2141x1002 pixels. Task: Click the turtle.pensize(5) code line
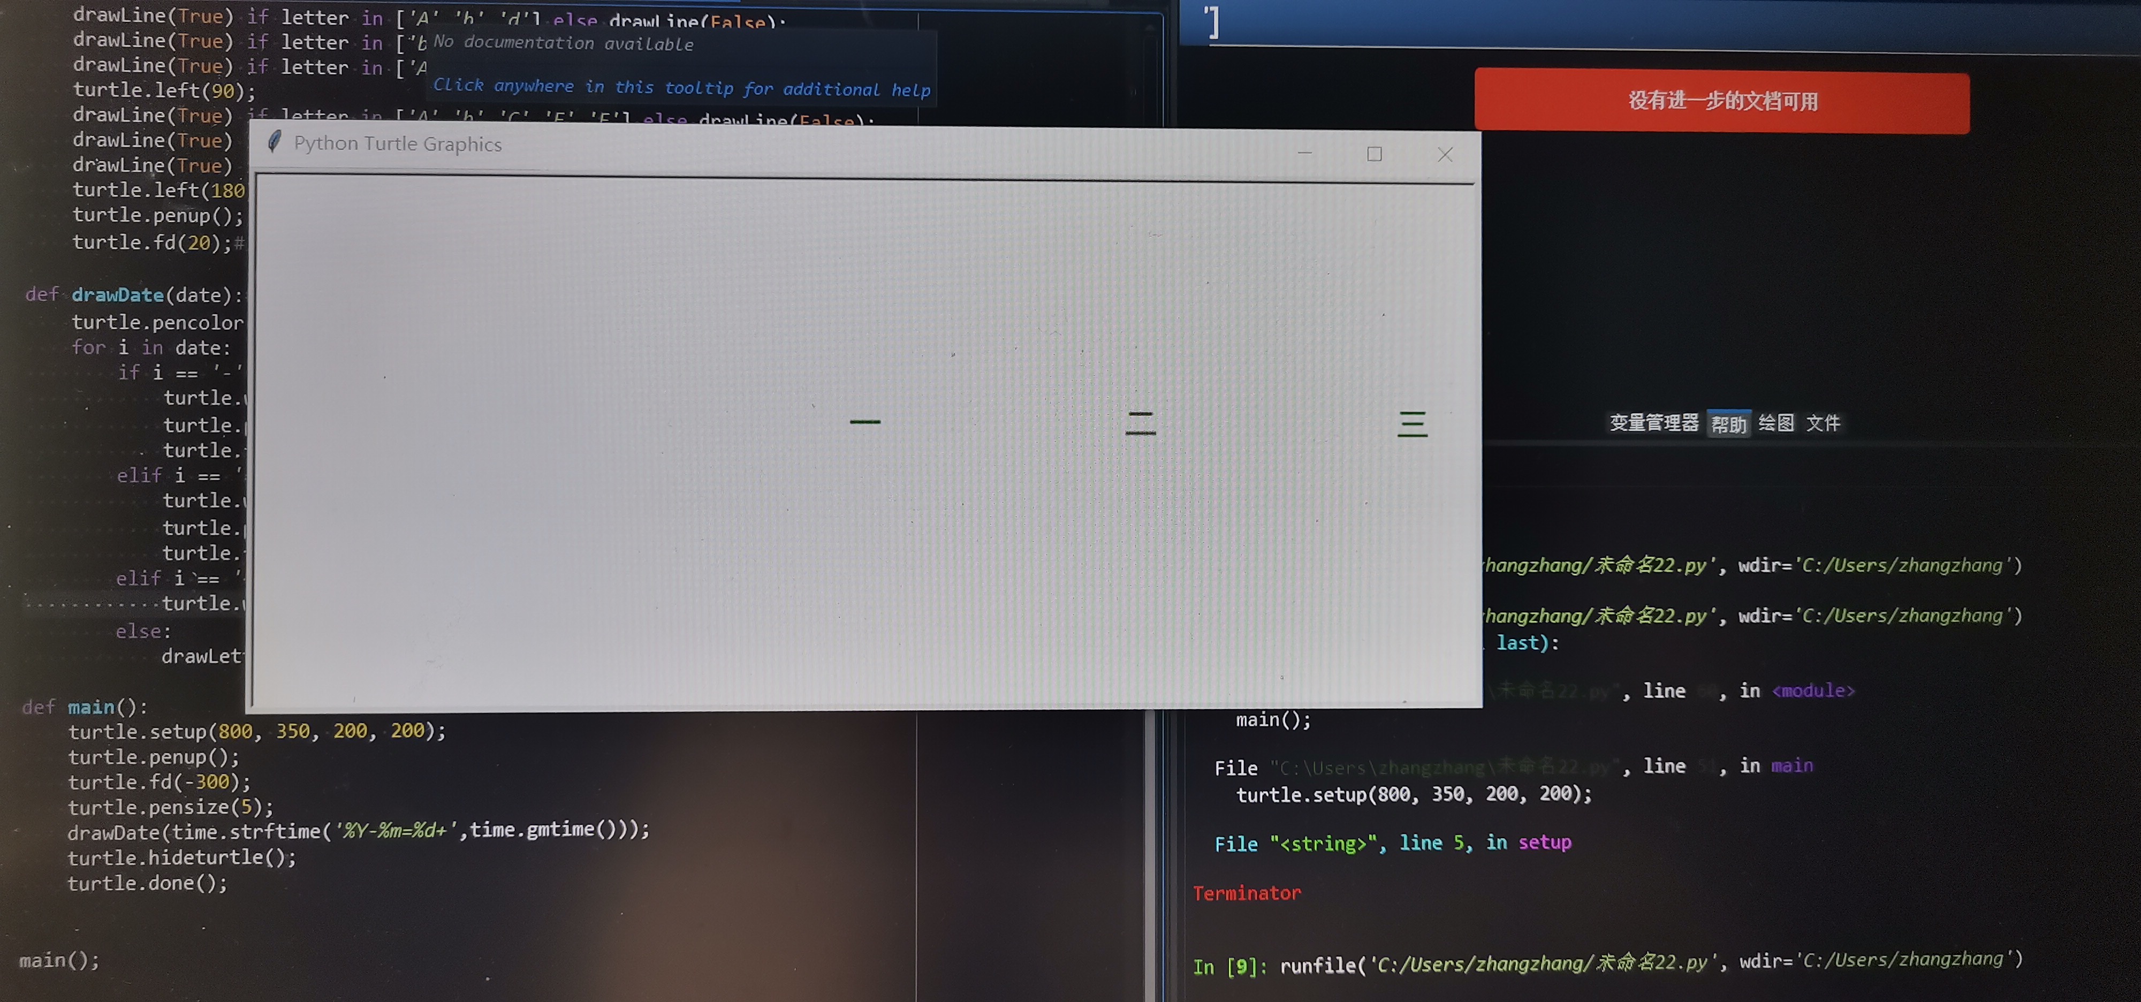pos(170,807)
